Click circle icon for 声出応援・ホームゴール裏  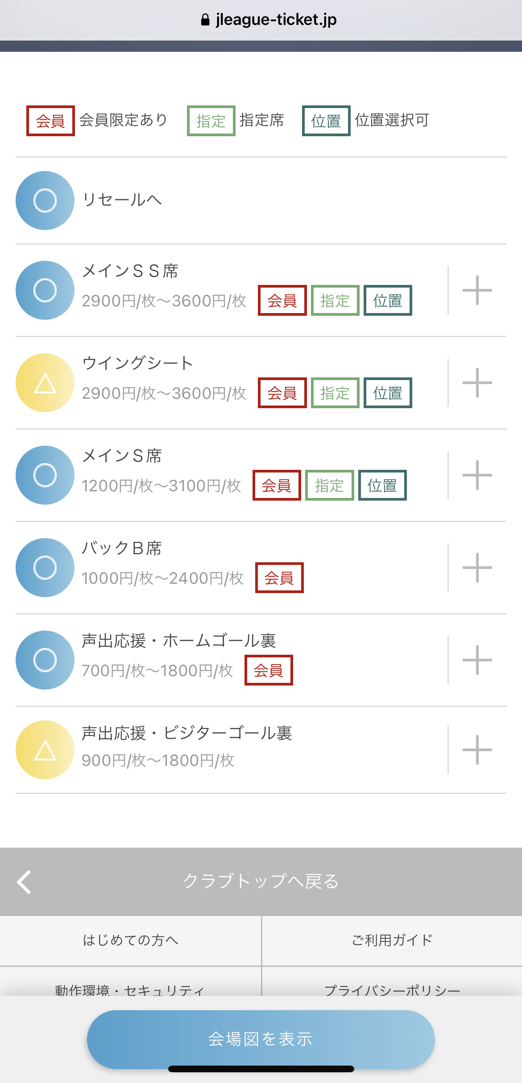[45, 660]
